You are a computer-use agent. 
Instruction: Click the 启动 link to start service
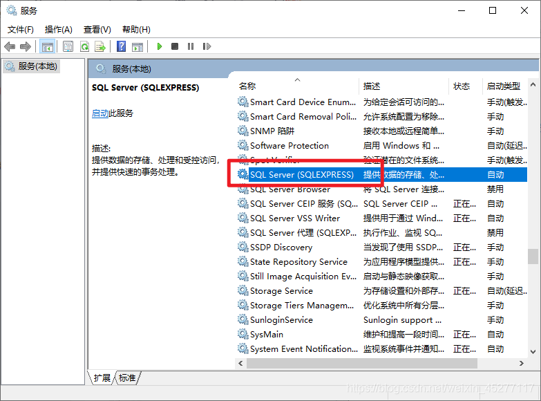pos(100,113)
